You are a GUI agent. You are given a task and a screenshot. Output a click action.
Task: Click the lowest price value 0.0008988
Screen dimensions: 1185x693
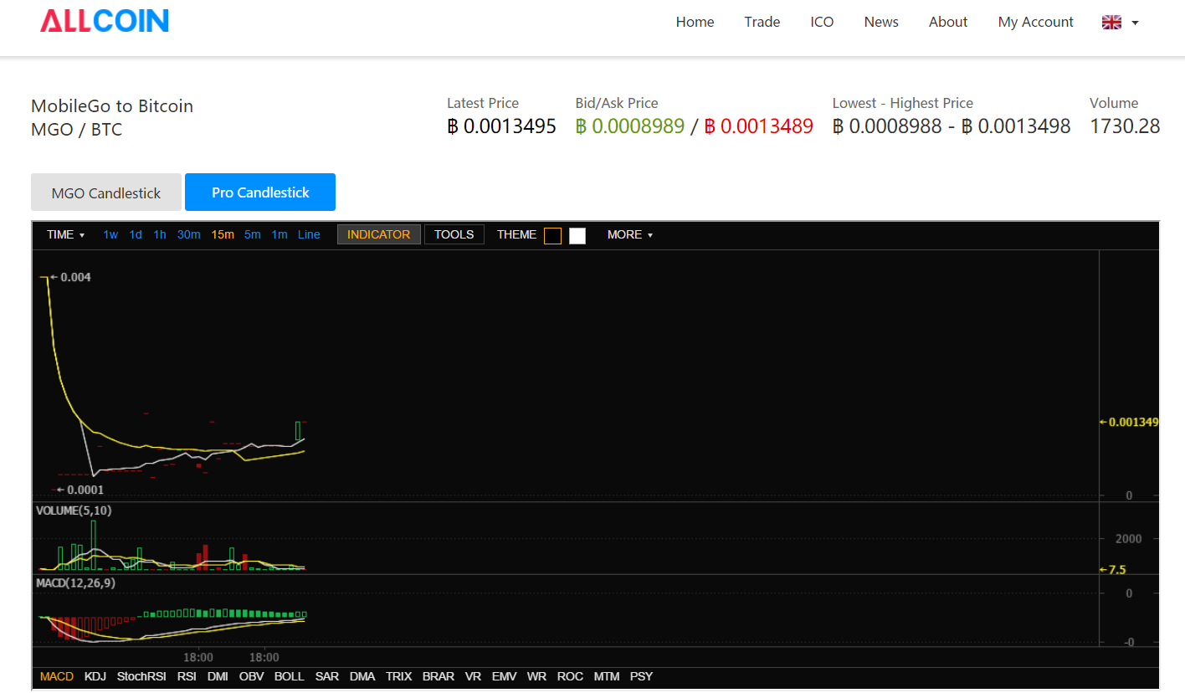point(887,126)
